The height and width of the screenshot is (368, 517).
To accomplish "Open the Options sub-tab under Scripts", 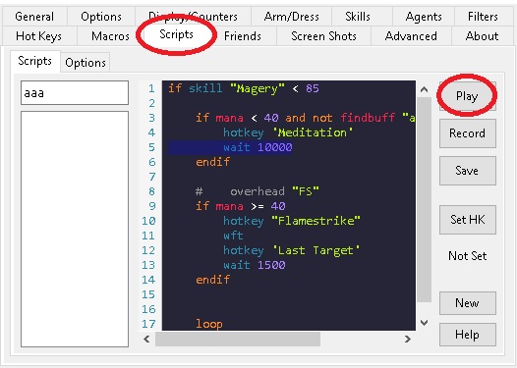I will tap(86, 62).
